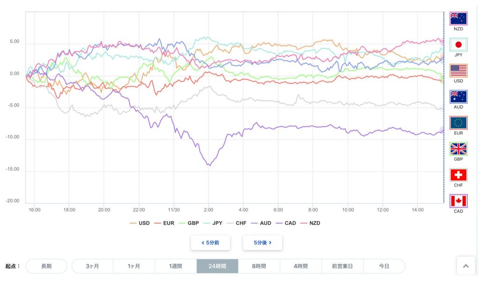This screenshot has width=479, height=281.
Task: Click the 22:00 time label on the x-axis
Action: pyautogui.click(x=139, y=210)
